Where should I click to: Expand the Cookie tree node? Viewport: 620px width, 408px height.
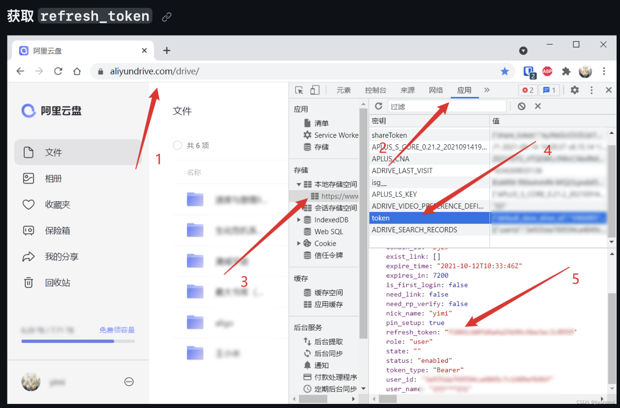[x=298, y=243]
